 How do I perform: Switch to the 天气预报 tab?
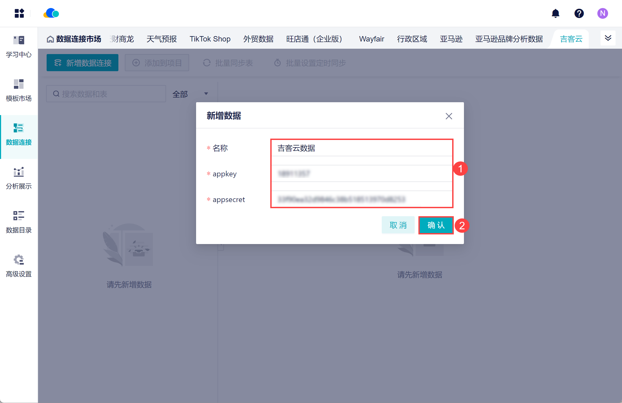coord(162,39)
